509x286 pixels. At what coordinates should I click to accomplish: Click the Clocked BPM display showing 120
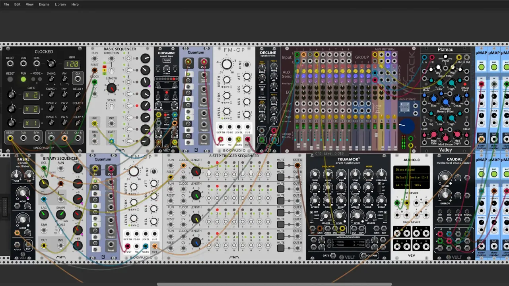pyautogui.click(x=72, y=64)
